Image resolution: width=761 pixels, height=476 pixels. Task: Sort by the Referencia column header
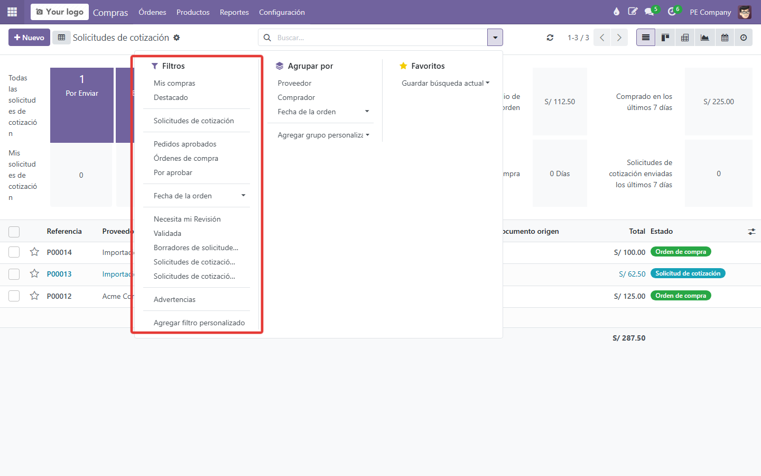pos(64,231)
